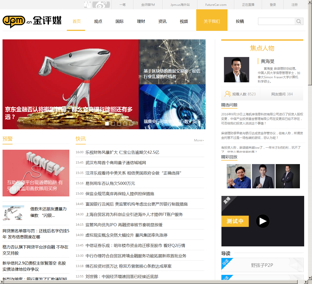312x284 pixels.
Task: Click the 黄海旻 name heading
Action: point(268,61)
